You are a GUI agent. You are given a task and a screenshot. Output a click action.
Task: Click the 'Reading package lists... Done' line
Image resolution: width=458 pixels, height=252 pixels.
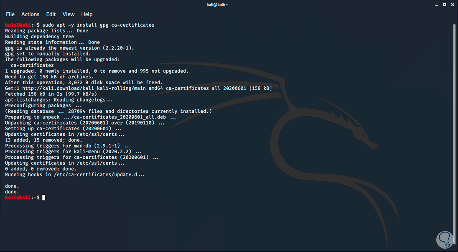click(x=47, y=31)
